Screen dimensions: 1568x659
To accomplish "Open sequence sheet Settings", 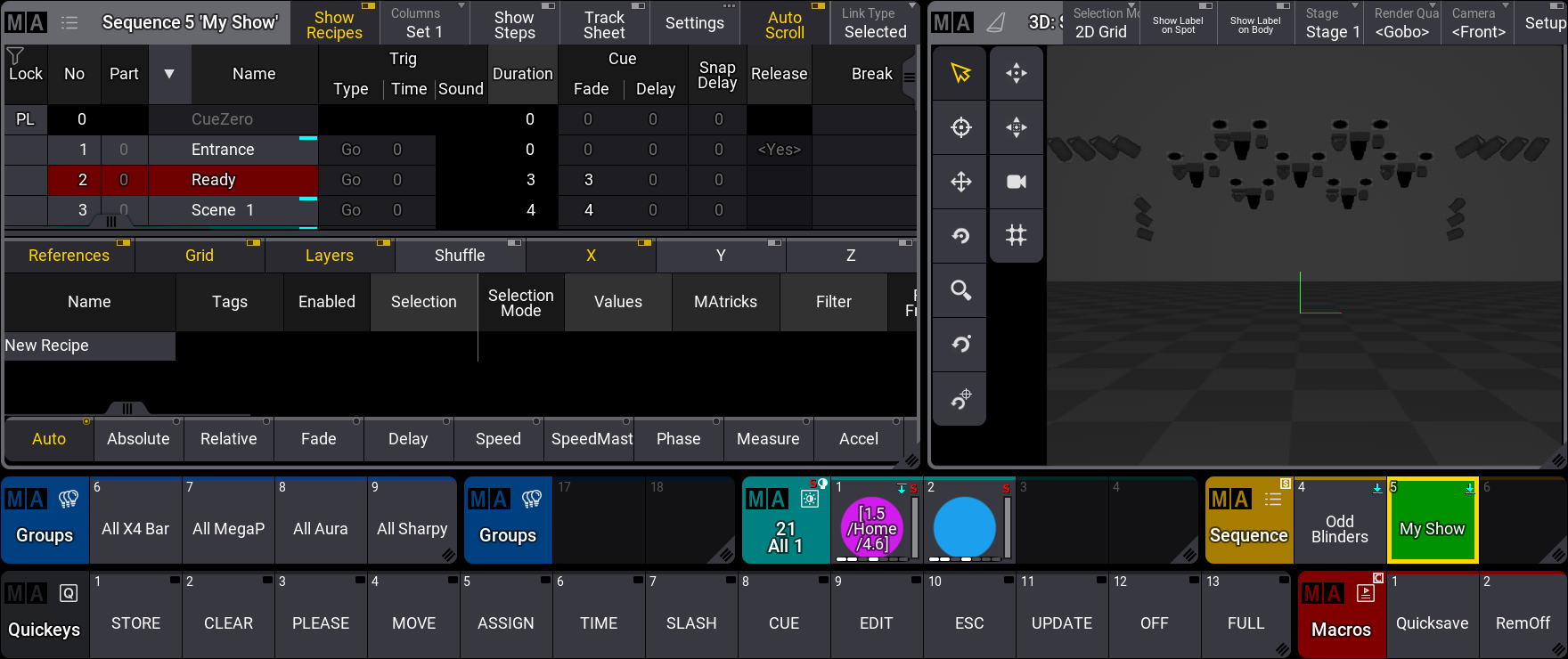I will coord(694,24).
